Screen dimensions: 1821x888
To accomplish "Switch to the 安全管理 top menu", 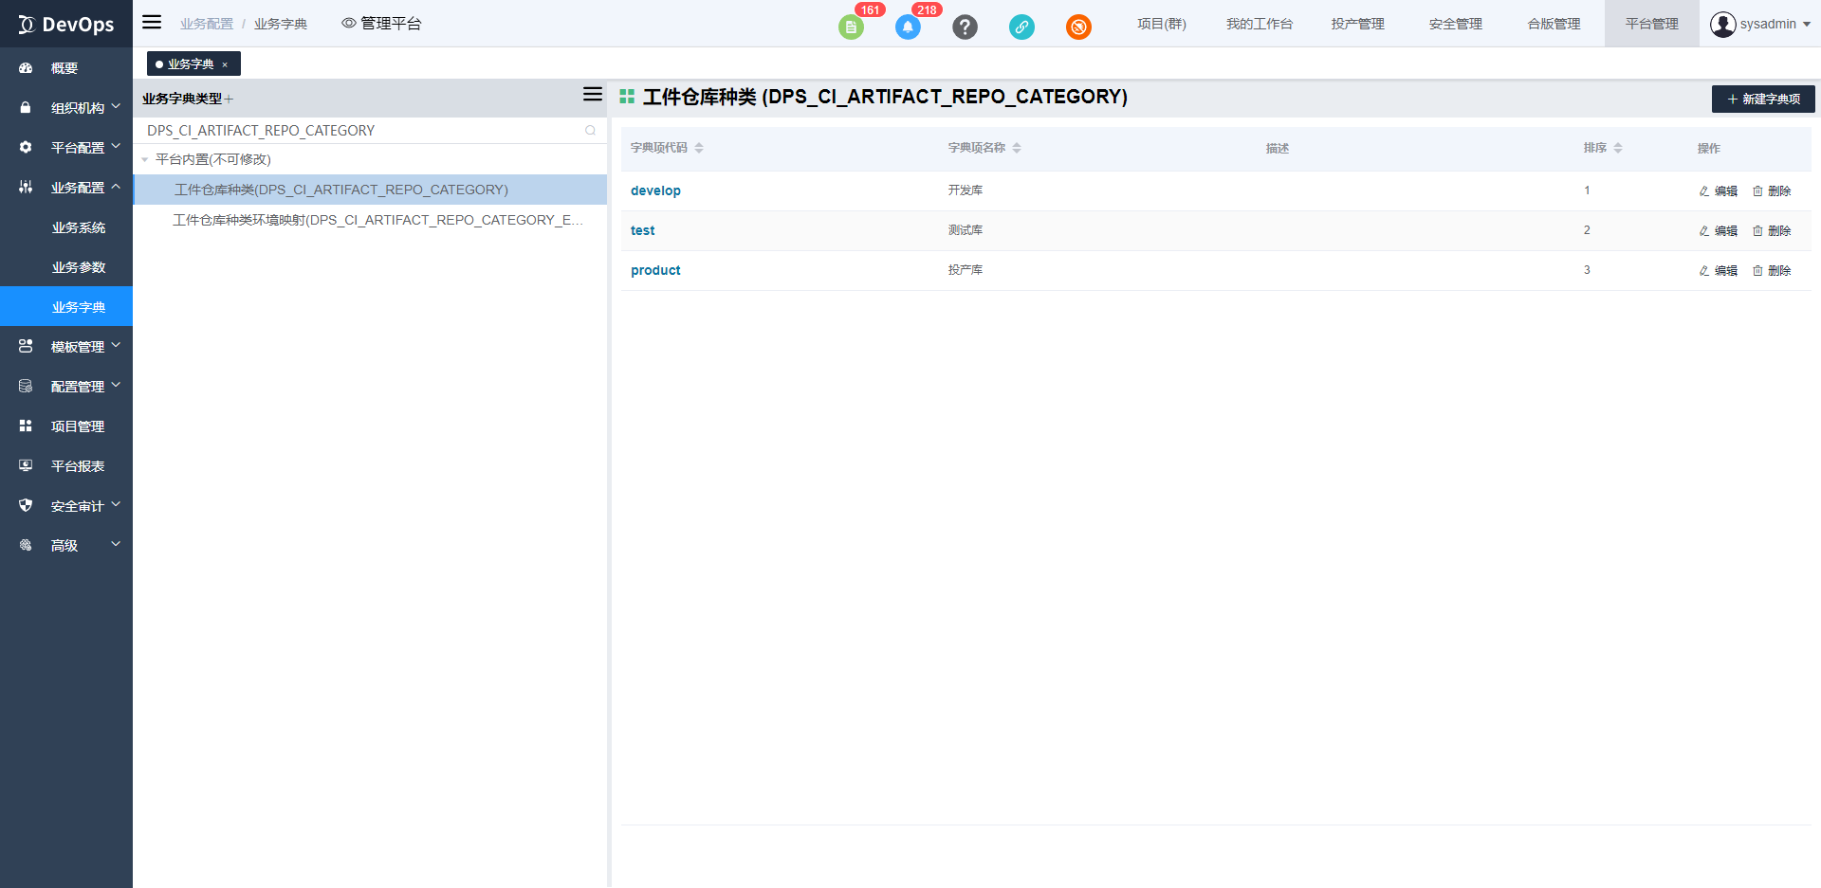I will point(1455,24).
